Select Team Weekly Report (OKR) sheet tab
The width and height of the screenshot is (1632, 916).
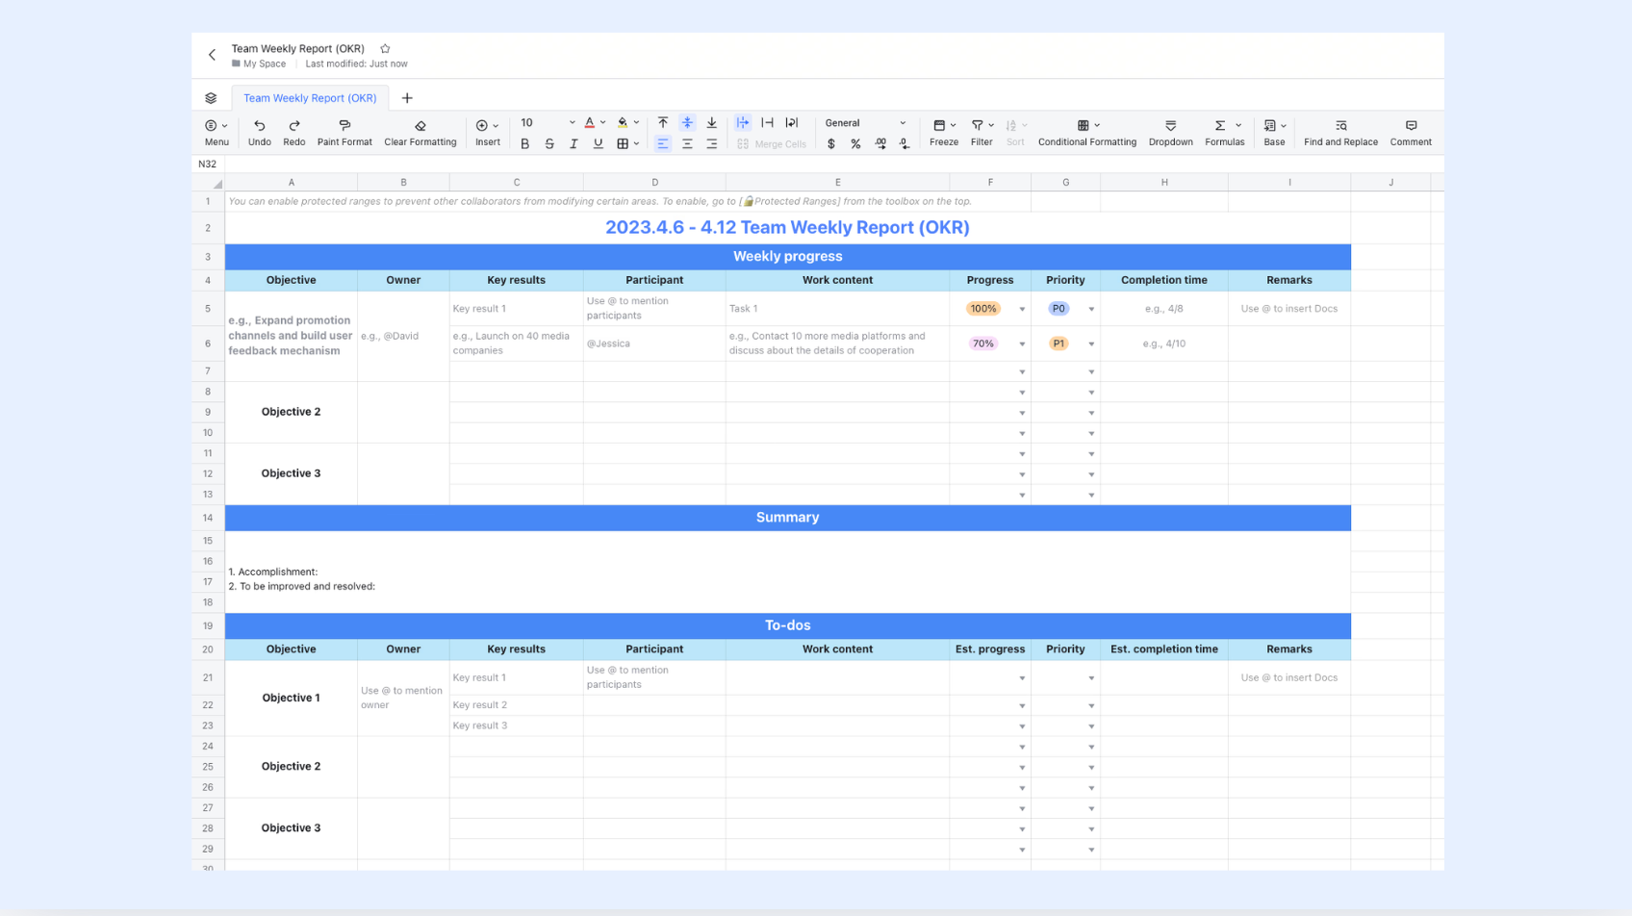click(310, 98)
